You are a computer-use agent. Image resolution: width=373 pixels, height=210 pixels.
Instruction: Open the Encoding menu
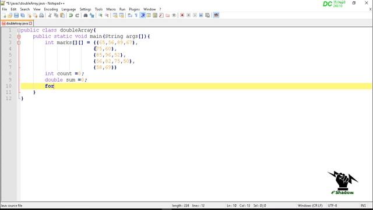point(51,9)
